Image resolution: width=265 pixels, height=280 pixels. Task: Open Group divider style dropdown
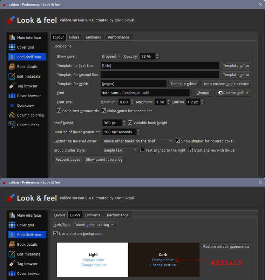[120, 150]
